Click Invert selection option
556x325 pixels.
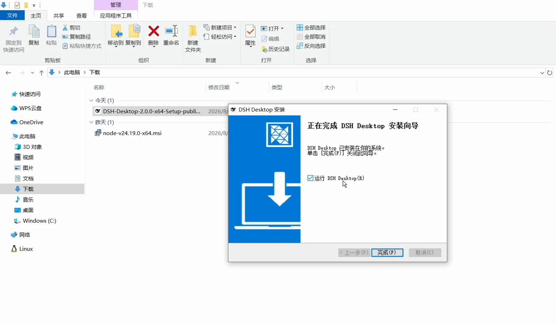(x=311, y=46)
